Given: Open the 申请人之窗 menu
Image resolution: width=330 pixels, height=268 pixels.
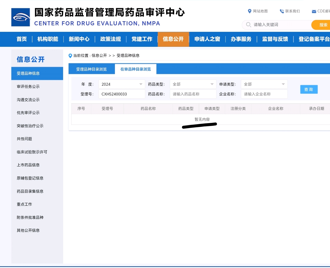Looking at the screenshot, I should click(207, 39).
